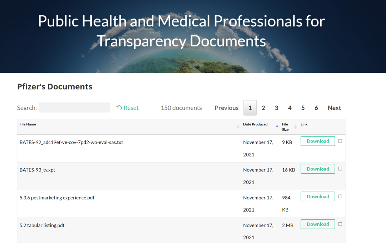Click the Link column header
Image resolution: width=386 pixels, height=243 pixels.
pos(304,124)
